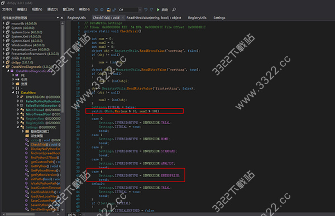Click the search magnifier icon

point(174,9)
